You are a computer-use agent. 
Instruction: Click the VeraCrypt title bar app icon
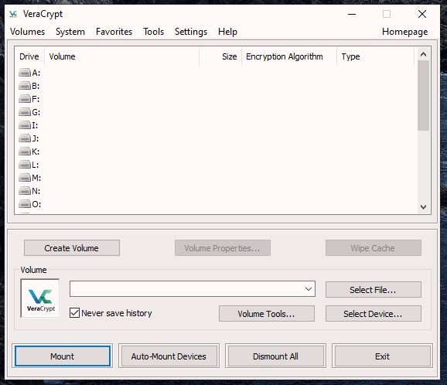point(13,14)
